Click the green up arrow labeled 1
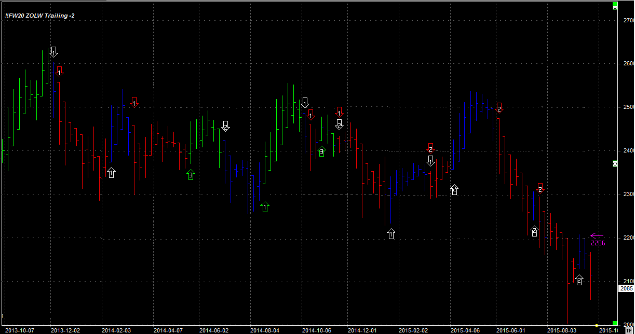Screen dimensions: 635x334 coord(265,207)
